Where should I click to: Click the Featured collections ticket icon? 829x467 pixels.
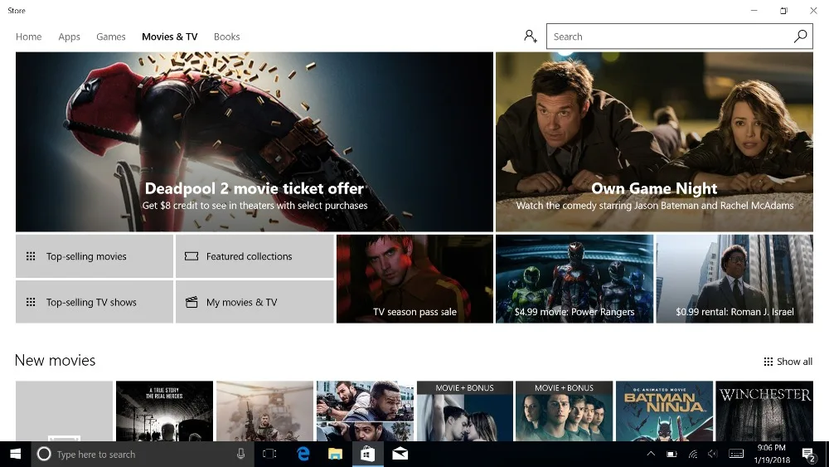[x=191, y=256]
